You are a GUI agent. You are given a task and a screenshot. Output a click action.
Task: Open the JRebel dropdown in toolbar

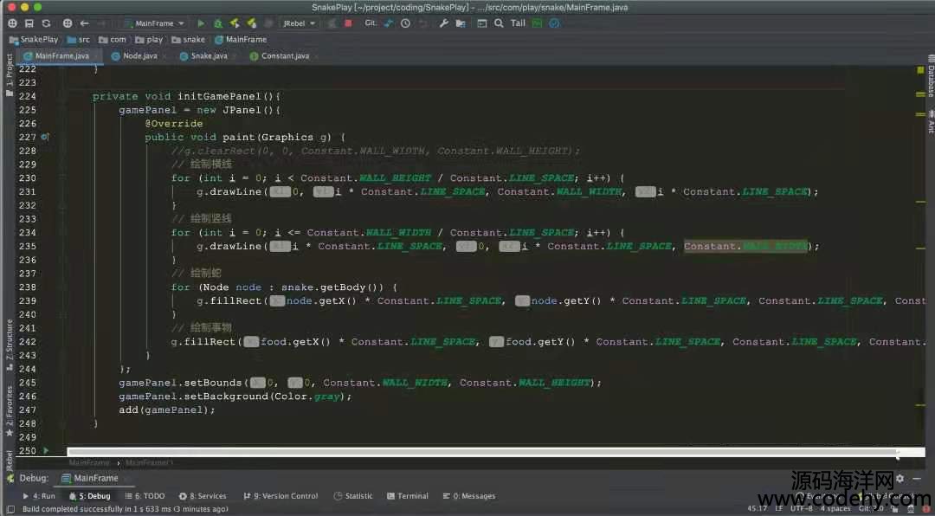pyautogui.click(x=298, y=23)
